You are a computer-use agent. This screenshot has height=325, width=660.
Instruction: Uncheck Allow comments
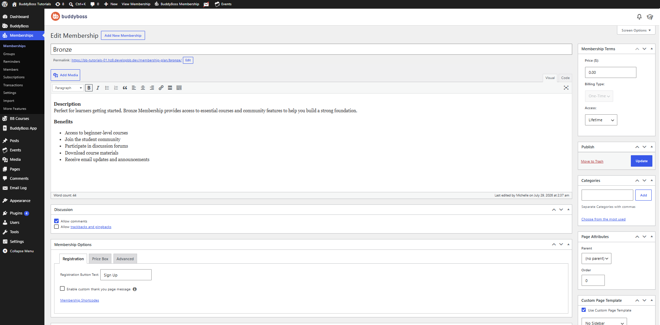pyautogui.click(x=56, y=221)
